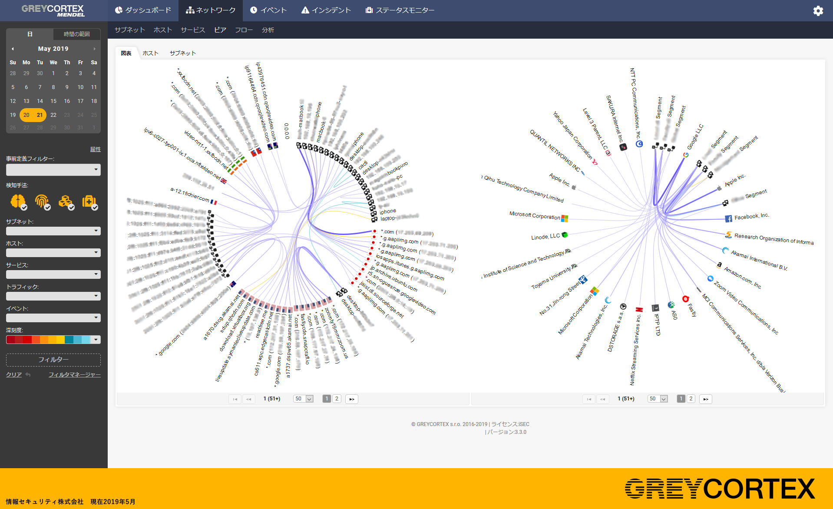
Task: Select the a-12.1fichier.com flag node
Action: click(x=213, y=202)
